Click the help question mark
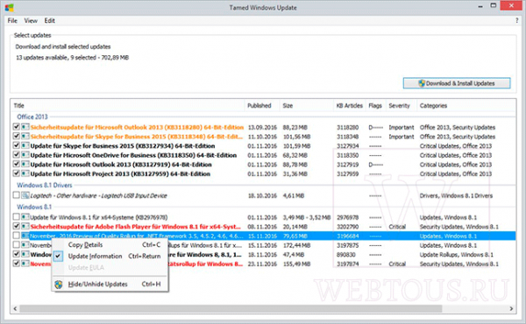Screen dimensions: 526x324 (x=516, y=21)
